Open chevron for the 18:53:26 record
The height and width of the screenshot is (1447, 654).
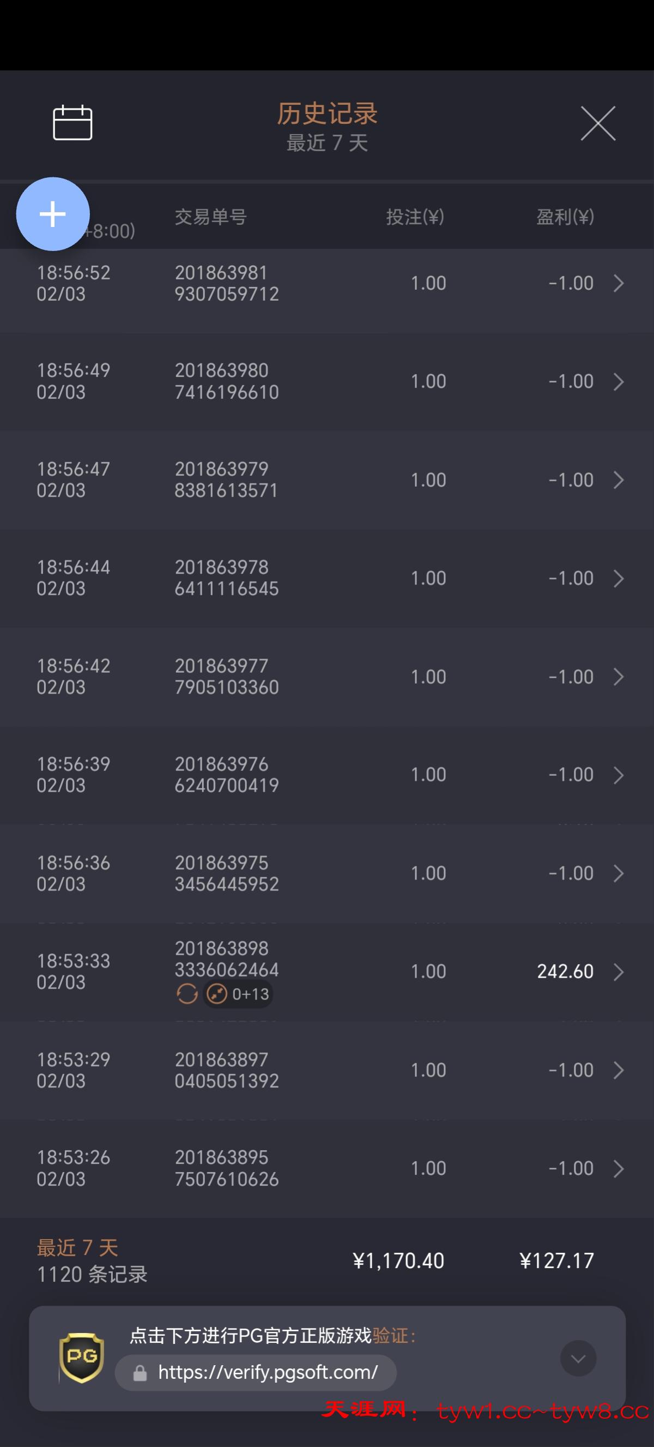[x=618, y=1168]
